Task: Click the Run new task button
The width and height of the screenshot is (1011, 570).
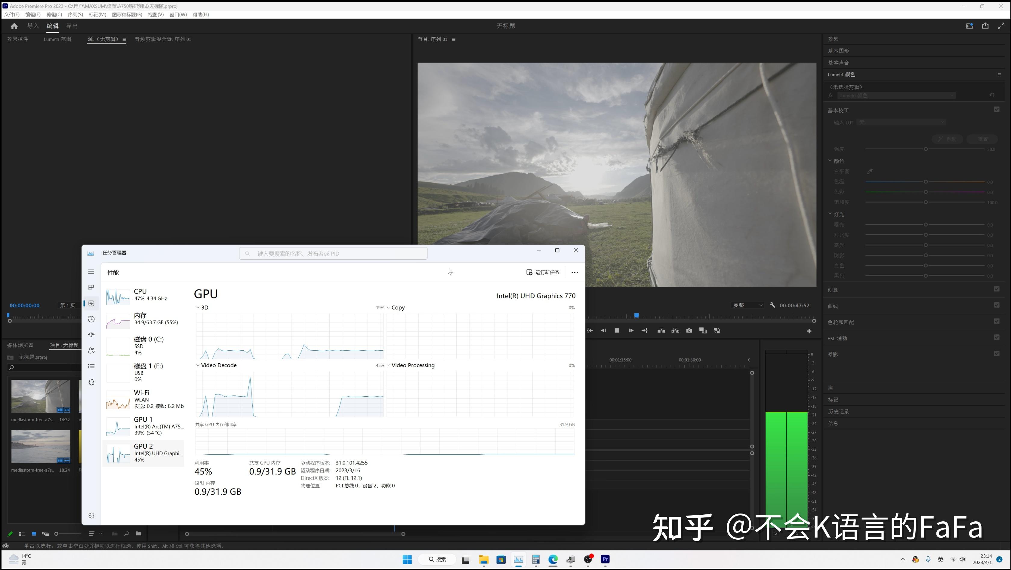Action: click(543, 273)
